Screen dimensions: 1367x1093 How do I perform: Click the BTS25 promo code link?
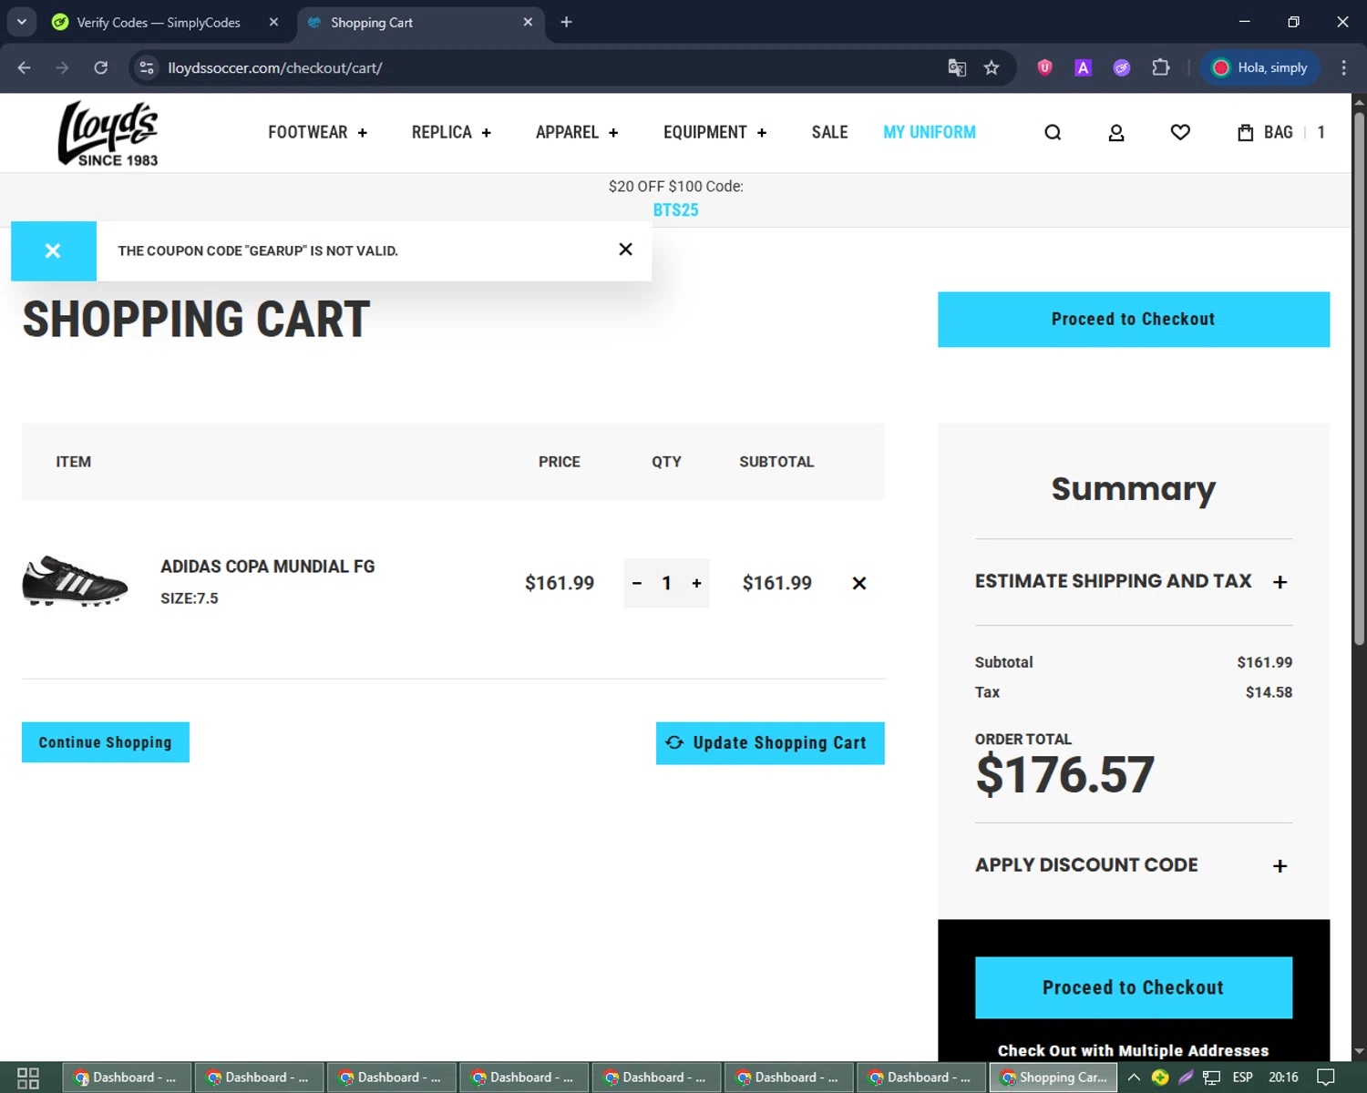(x=675, y=210)
